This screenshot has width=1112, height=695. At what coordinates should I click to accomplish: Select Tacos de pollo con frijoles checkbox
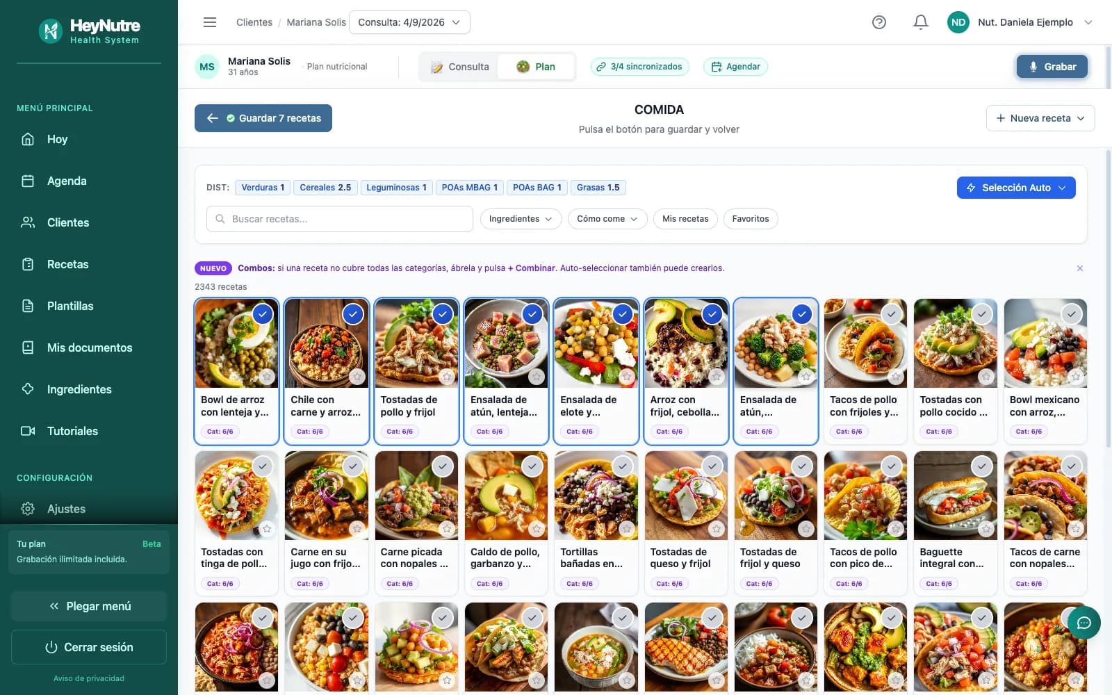(892, 314)
